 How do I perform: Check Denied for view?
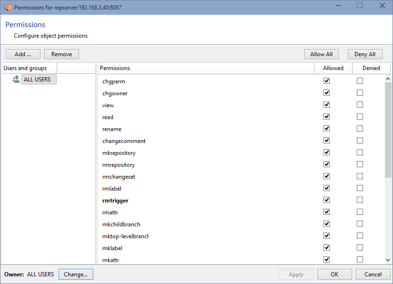pyautogui.click(x=360, y=105)
